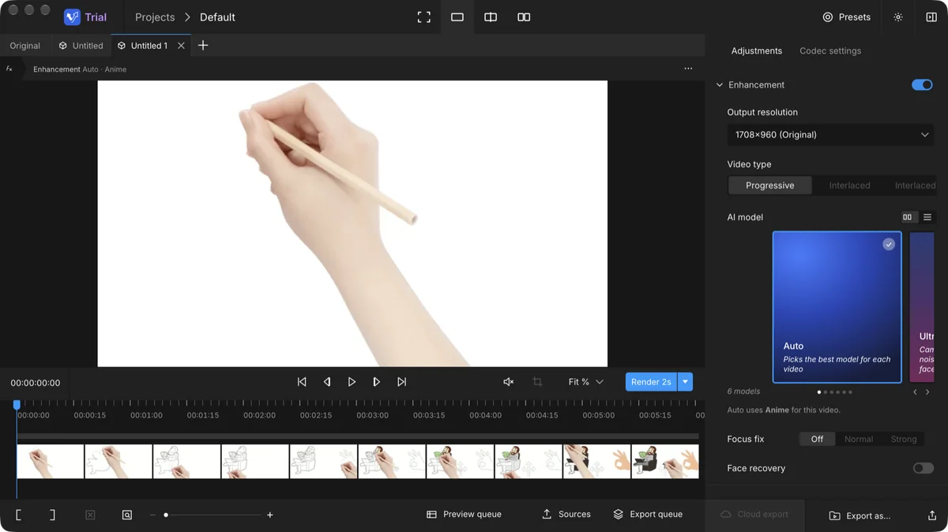Image resolution: width=948 pixels, height=532 pixels.
Task: Switch AI model list to list view
Action: 927,218
